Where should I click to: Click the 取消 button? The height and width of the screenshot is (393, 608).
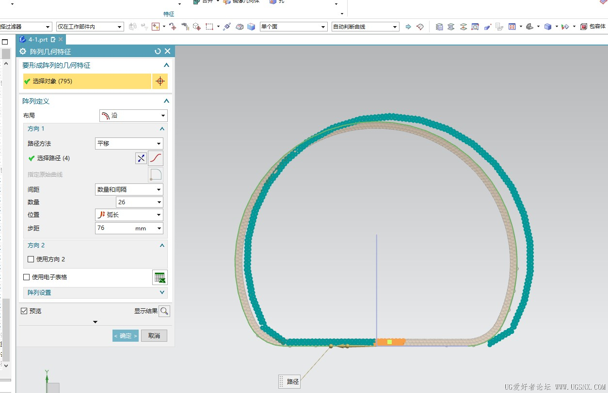pyautogui.click(x=154, y=336)
